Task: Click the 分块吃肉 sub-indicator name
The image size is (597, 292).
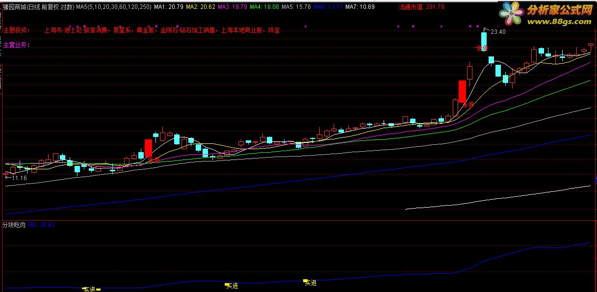Action: 15,225
